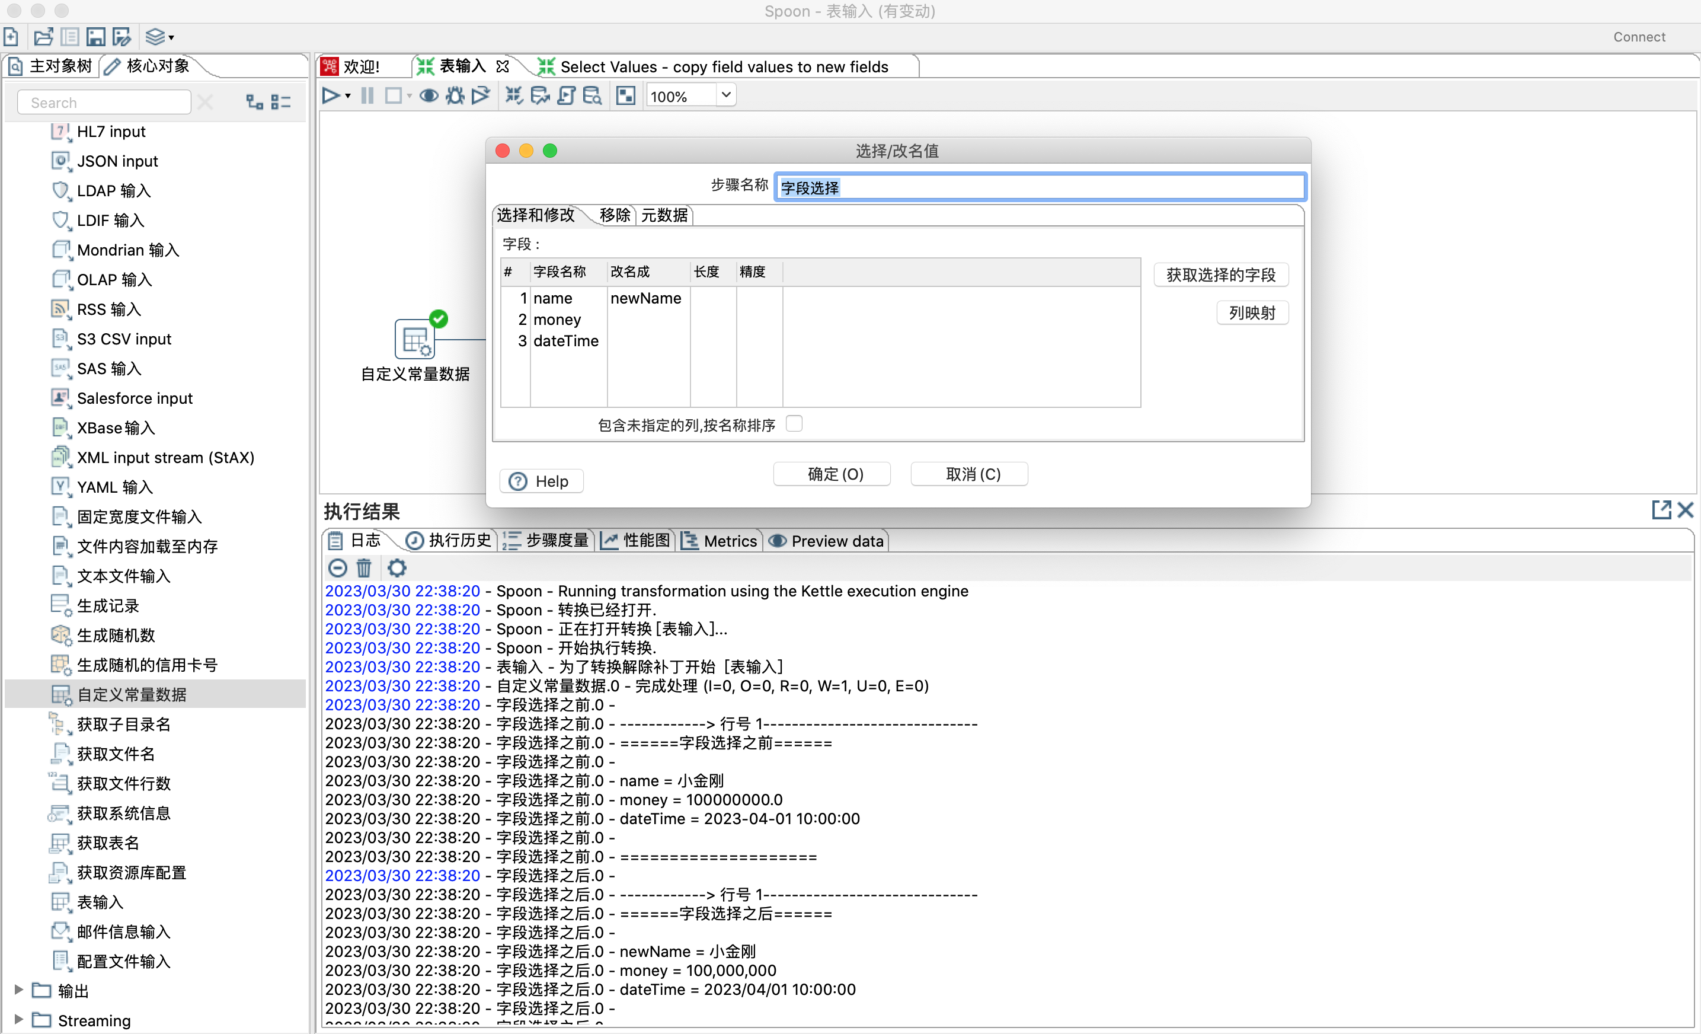Select JSON input in the steps tree

click(117, 161)
